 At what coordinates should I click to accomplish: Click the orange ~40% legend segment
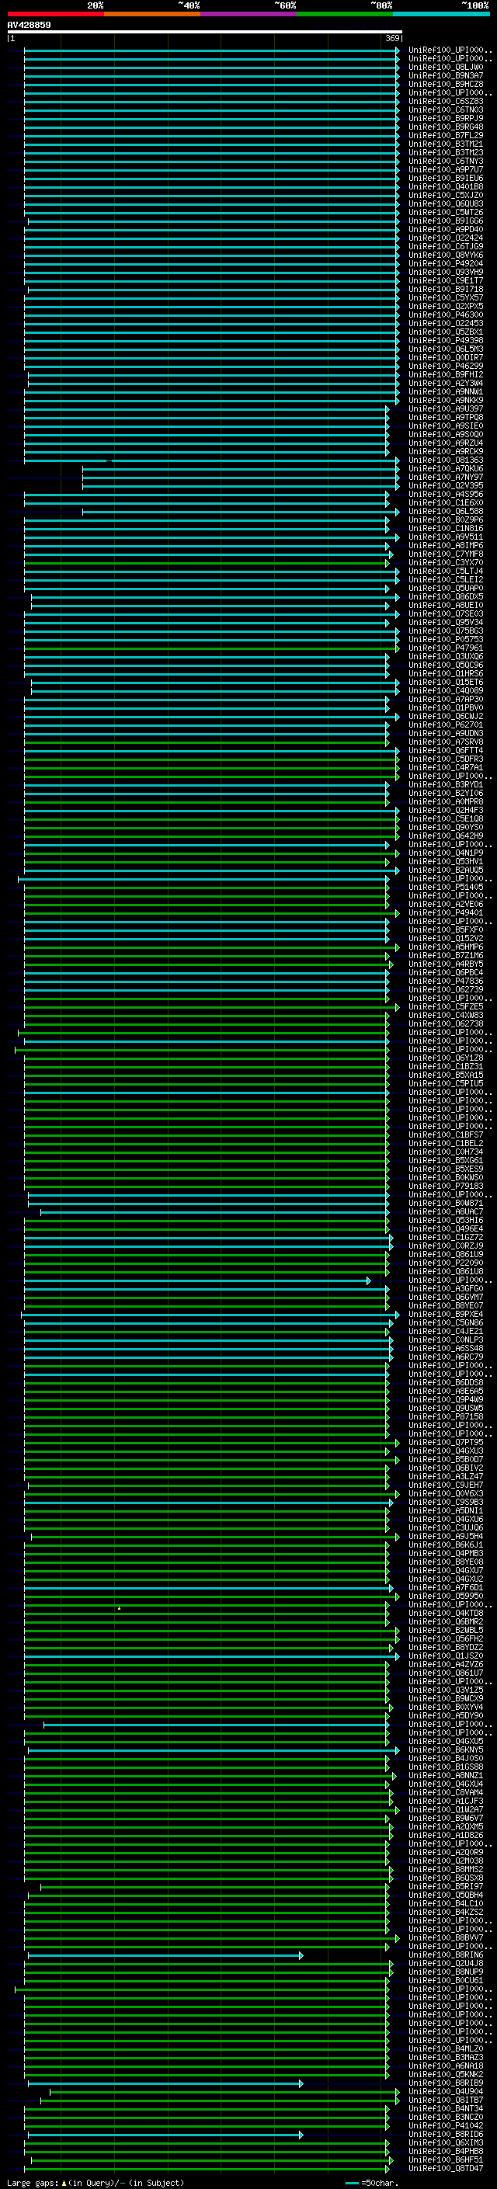(152, 14)
